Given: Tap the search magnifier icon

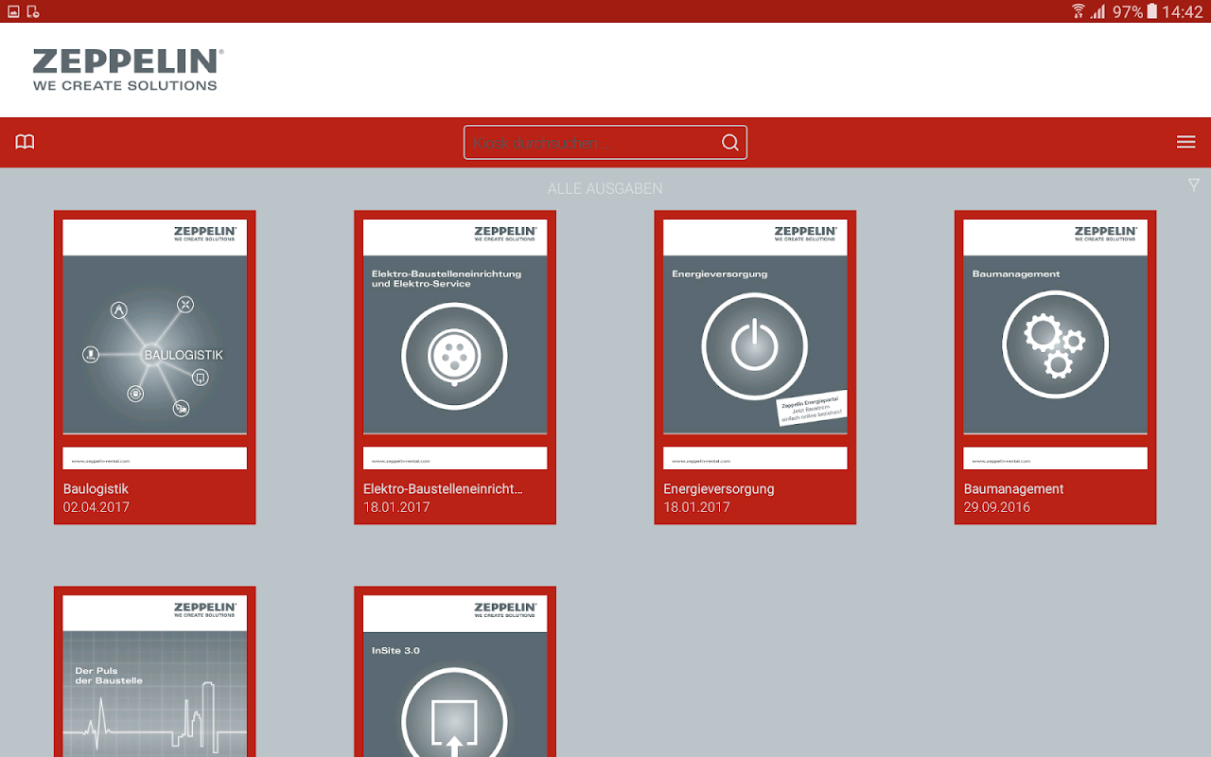Looking at the screenshot, I should [x=730, y=143].
